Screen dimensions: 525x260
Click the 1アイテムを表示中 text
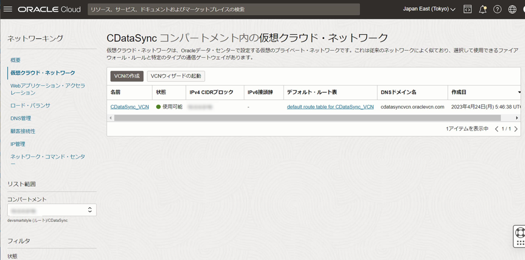click(x=467, y=129)
